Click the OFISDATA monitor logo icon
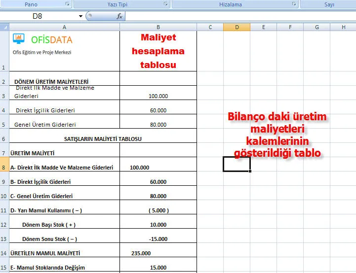 coord(18,38)
